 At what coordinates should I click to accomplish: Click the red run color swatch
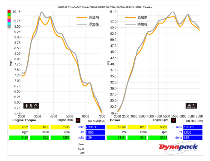(9, 11)
